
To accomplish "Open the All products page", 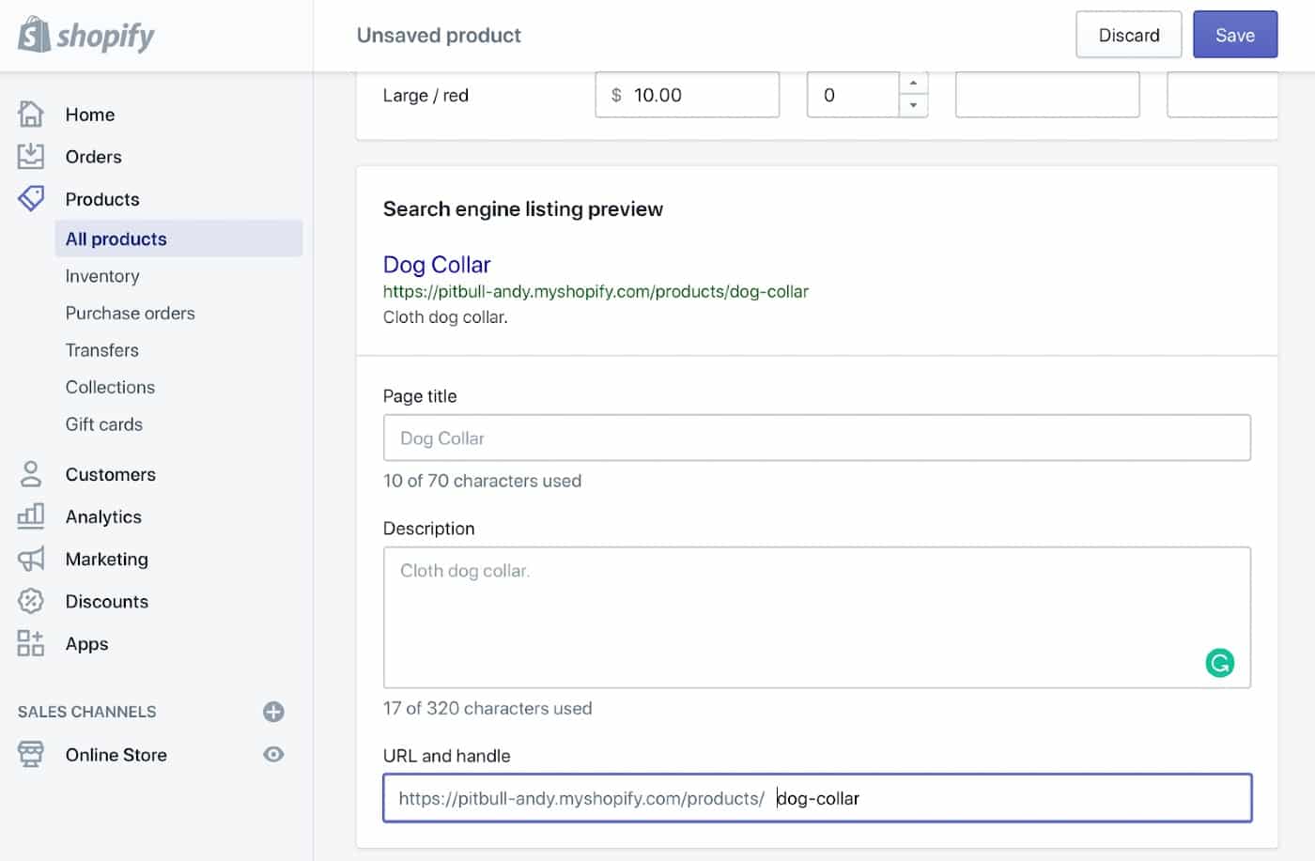I will click(116, 238).
